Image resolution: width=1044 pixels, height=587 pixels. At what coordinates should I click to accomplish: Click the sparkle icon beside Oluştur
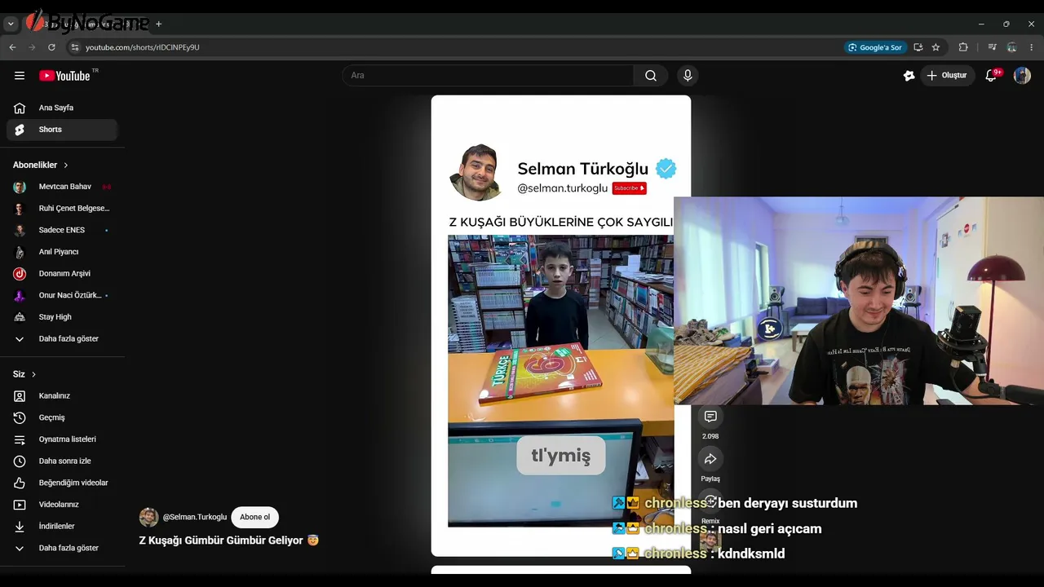pos(909,76)
